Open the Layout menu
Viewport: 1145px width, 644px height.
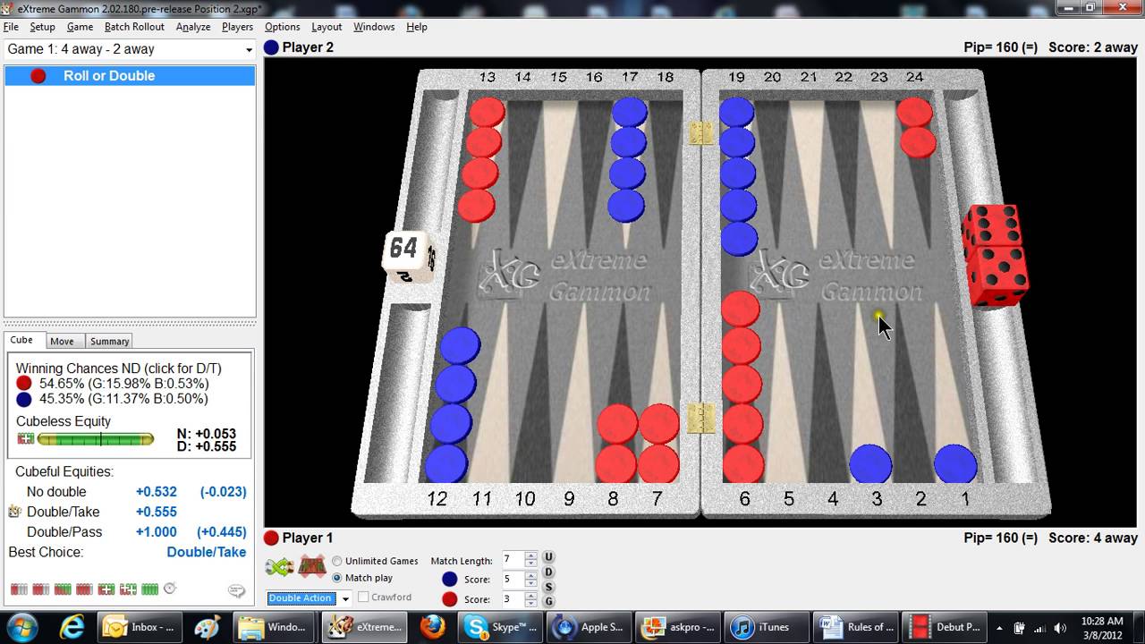(x=327, y=27)
